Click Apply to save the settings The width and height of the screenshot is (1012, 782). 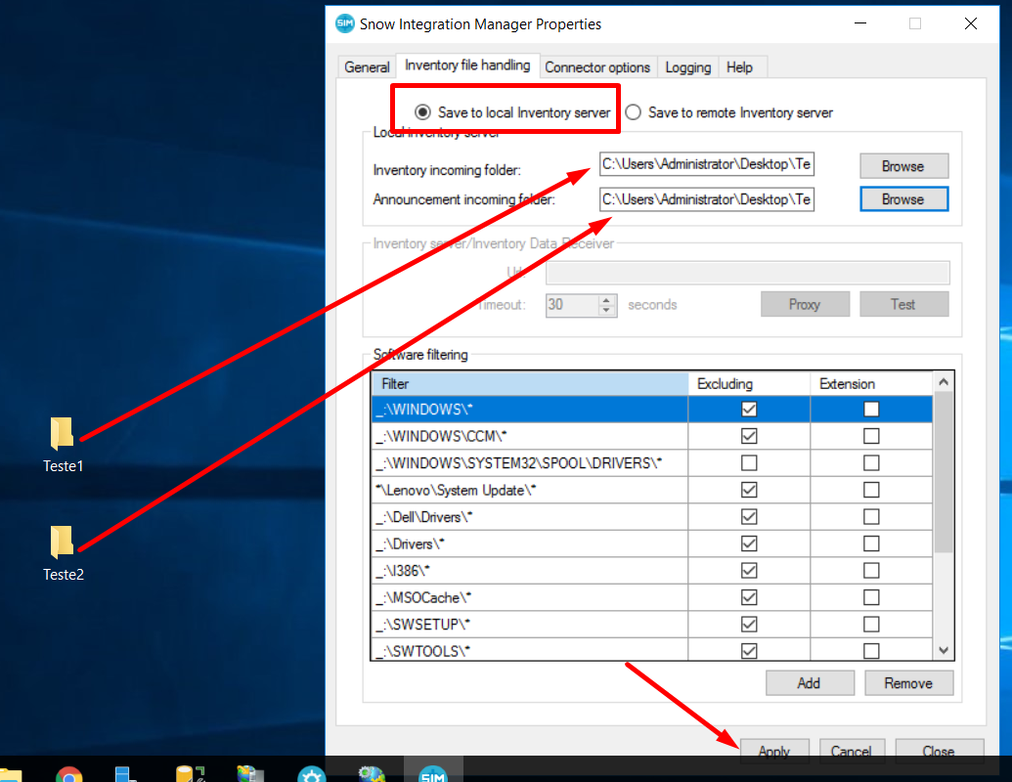click(x=774, y=751)
